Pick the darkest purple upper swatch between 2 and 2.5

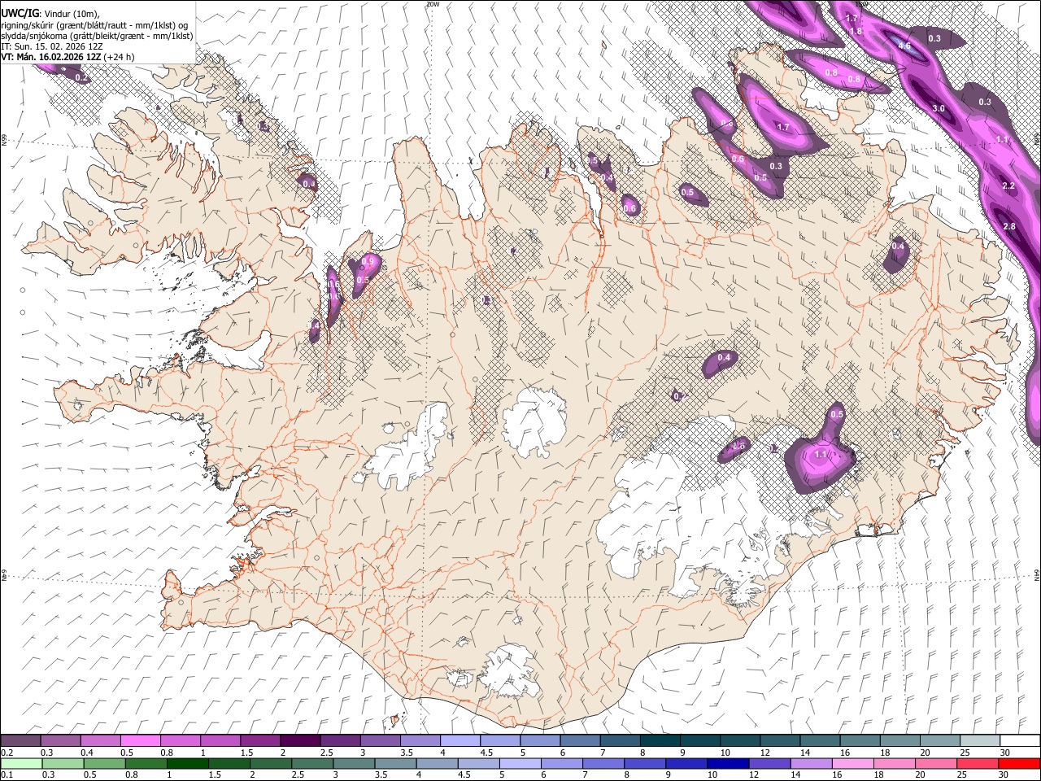coord(300,741)
